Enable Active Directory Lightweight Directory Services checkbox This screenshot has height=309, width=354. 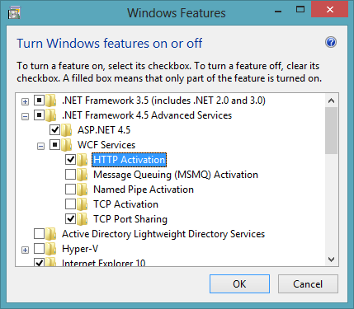click(x=39, y=234)
